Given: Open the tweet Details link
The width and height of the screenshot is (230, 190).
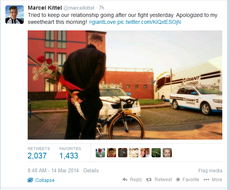Looking at the screenshot, I should pyautogui.click(x=91, y=171).
